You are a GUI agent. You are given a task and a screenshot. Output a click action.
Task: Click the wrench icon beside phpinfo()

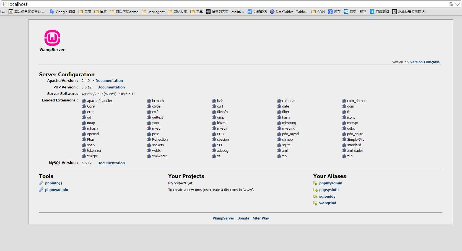point(41,183)
